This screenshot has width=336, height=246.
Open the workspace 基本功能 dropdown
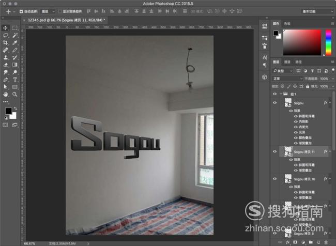click(318, 11)
